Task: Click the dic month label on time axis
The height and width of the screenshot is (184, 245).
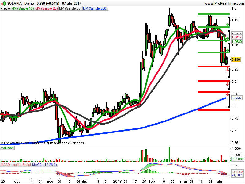Action: 85,182
